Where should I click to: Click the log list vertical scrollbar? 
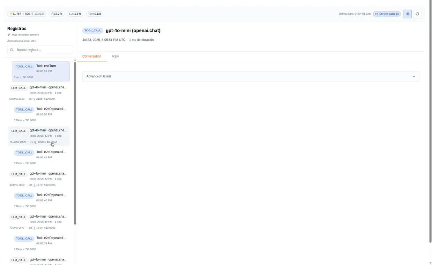pos(75,143)
